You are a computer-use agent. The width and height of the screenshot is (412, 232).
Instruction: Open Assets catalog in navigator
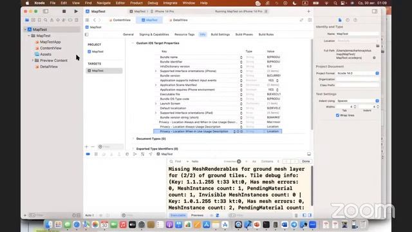click(46, 54)
